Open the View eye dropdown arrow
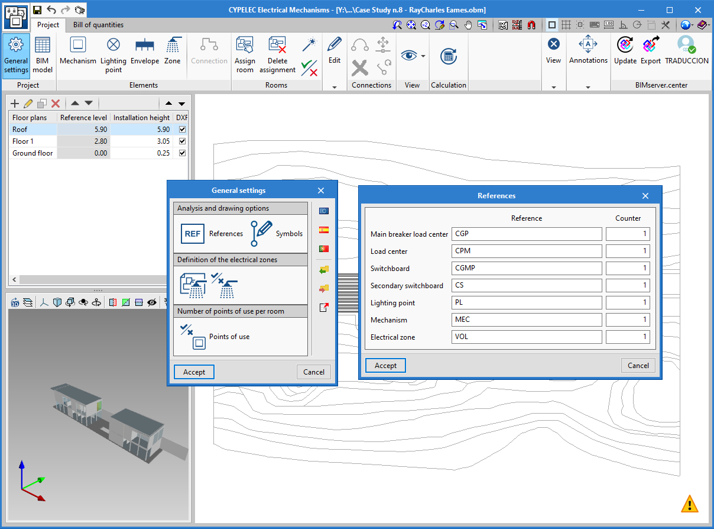Image resolution: width=714 pixels, height=529 pixels. pos(423,56)
